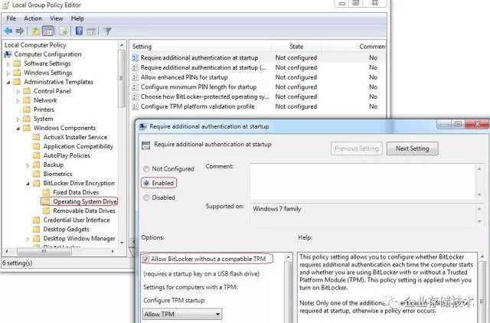Viewport: 490px width, 323px height.
Task: Click the Desktop Gadgets folder icon
Action: point(36,229)
